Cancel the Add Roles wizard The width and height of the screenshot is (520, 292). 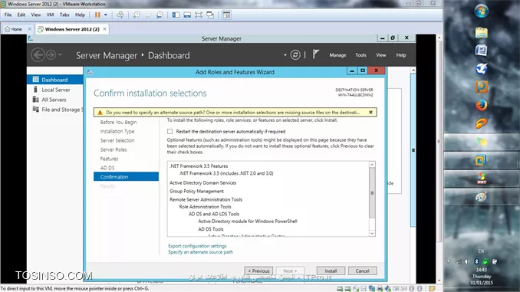point(362,271)
